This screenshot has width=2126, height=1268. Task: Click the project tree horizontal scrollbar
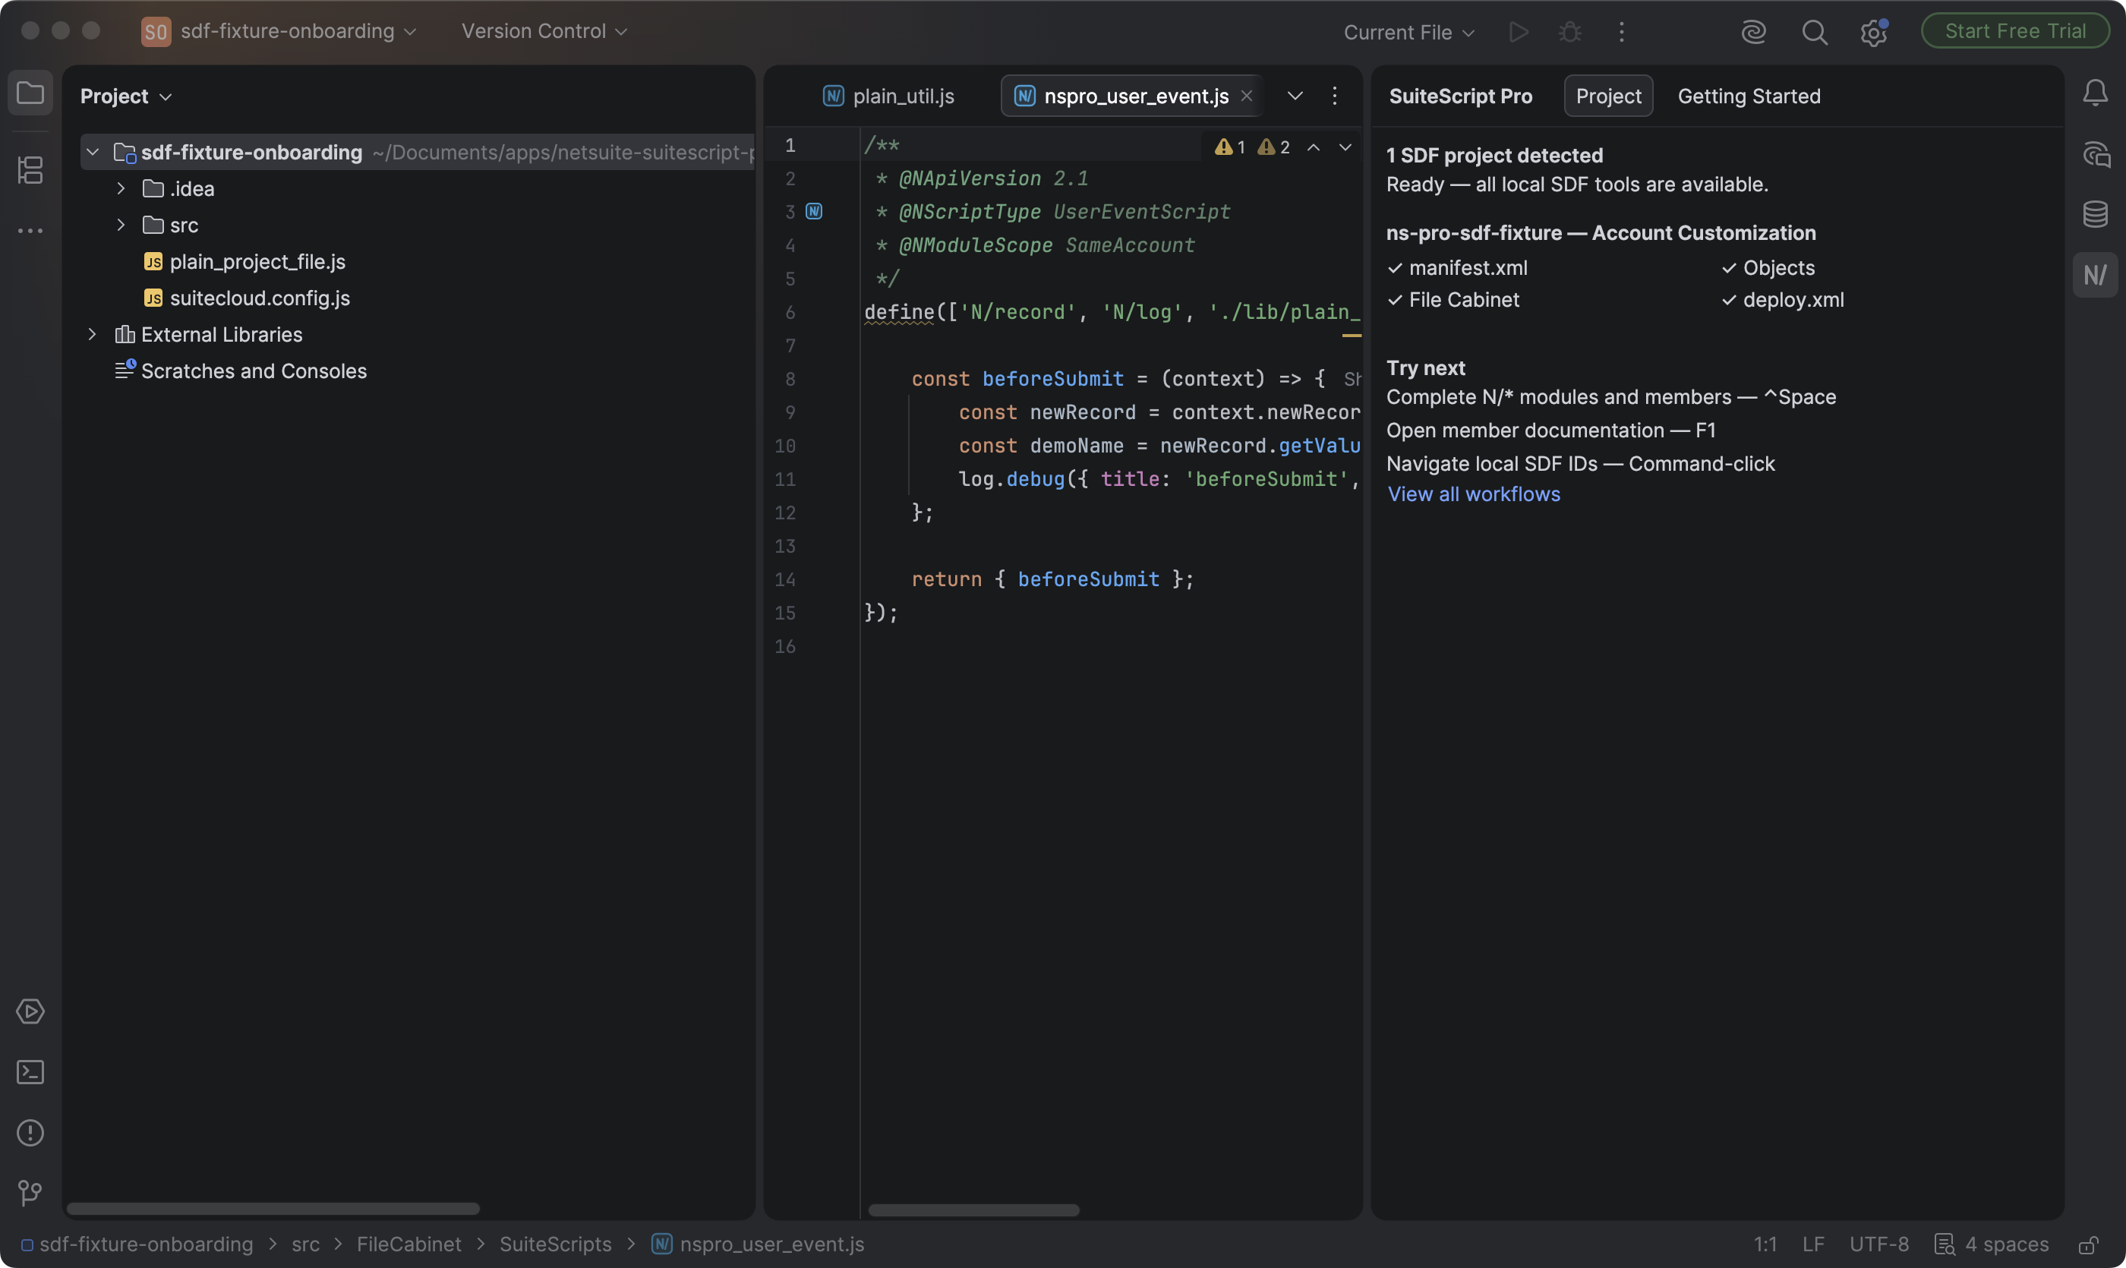click(273, 1209)
